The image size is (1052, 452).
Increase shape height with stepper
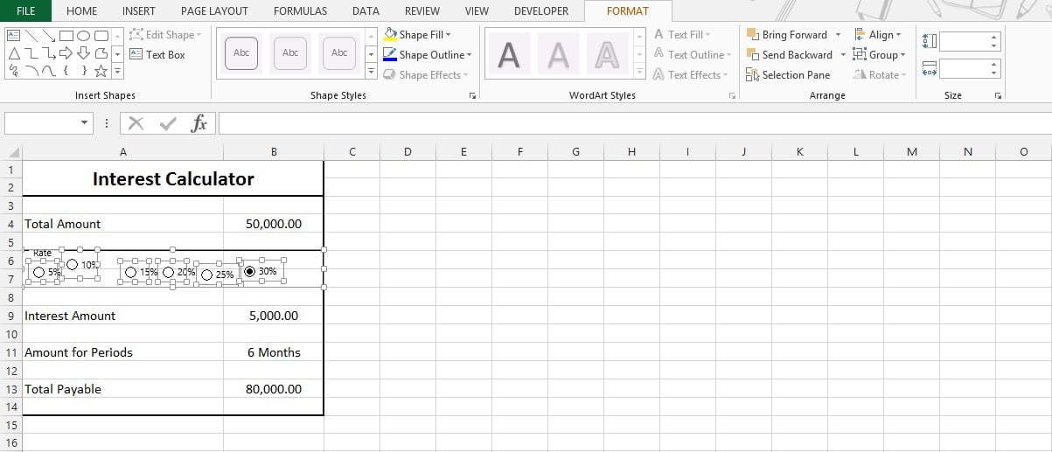click(x=994, y=37)
